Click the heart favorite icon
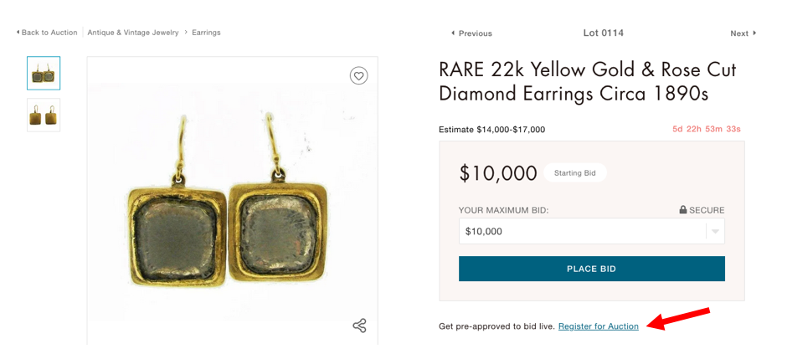The height and width of the screenshot is (354, 787). click(x=358, y=76)
